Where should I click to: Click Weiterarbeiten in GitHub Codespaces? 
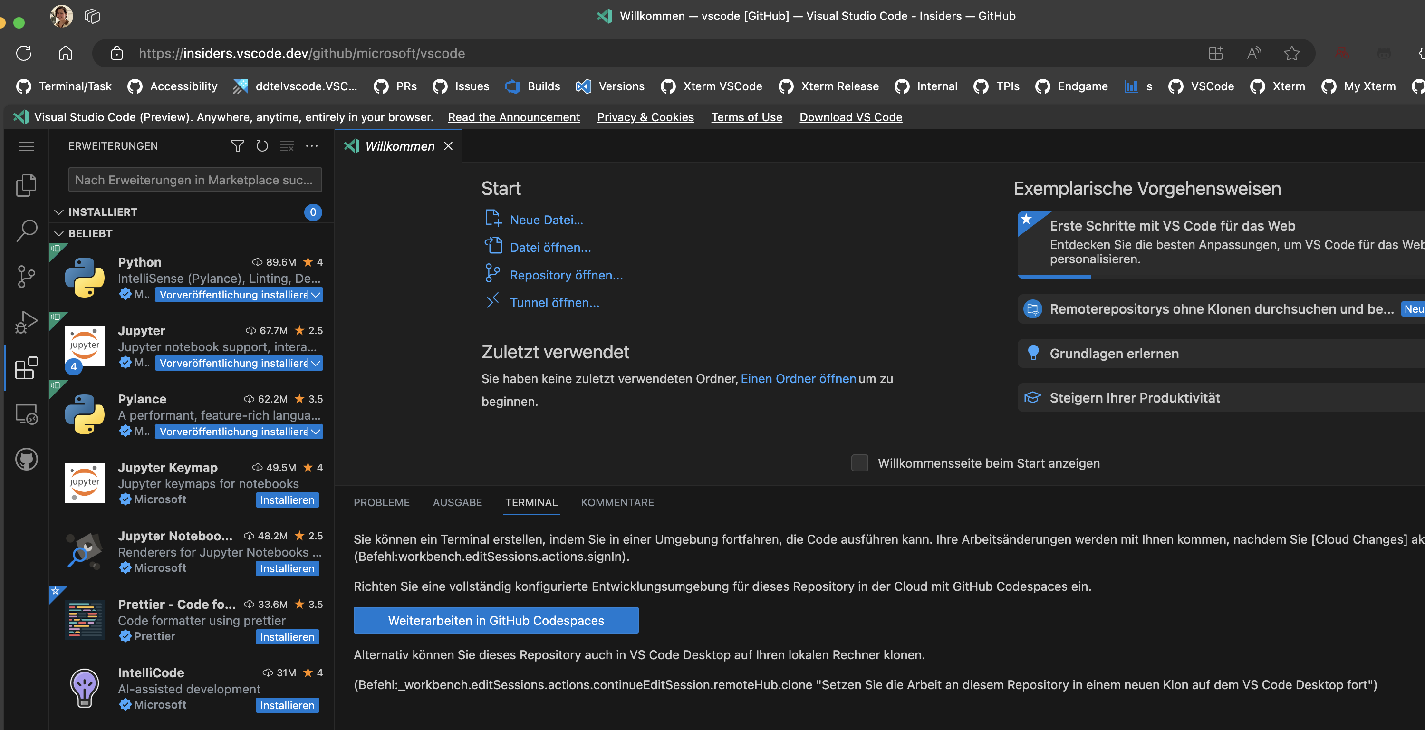[x=496, y=620]
